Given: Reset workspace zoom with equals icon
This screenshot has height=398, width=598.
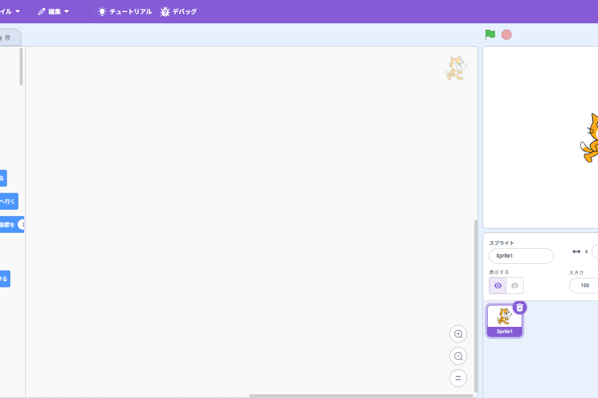Looking at the screenshot, I should [458, 378].
